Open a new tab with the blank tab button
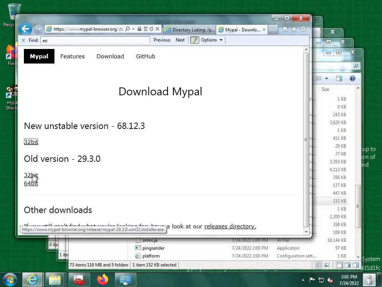The height and width of the screenshot is (287, 382). point(273,30)
